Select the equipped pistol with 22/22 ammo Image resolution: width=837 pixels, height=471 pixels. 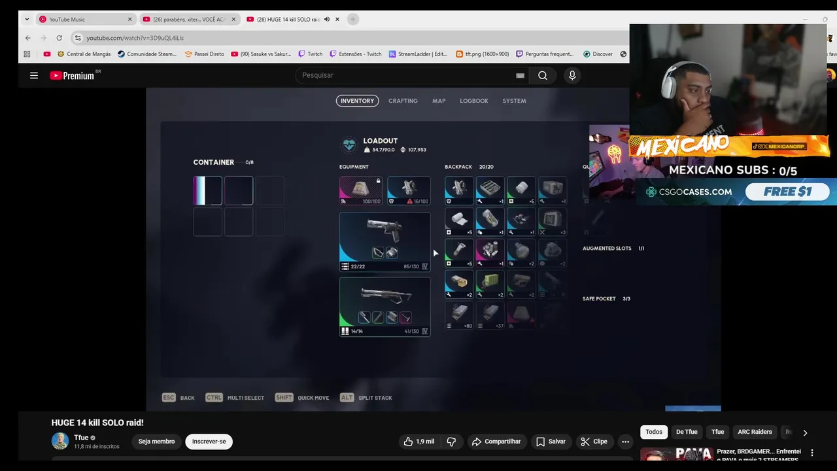[x=385, y=241]
